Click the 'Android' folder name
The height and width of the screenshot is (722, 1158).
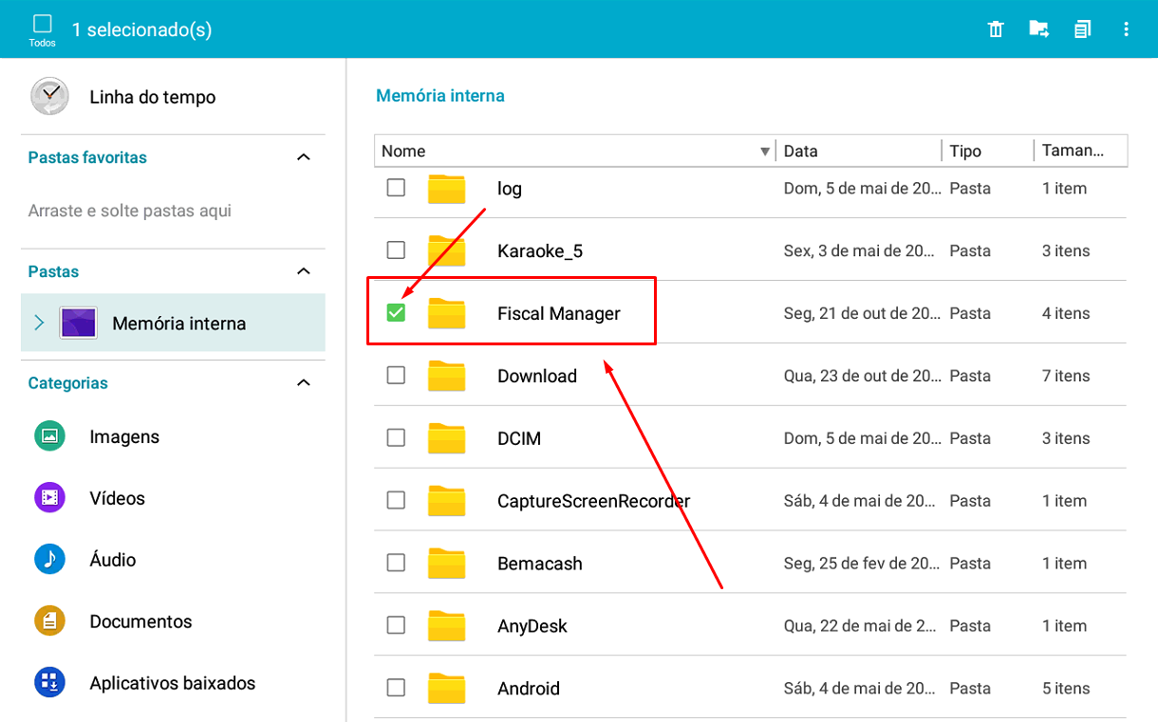click(529, 688)
